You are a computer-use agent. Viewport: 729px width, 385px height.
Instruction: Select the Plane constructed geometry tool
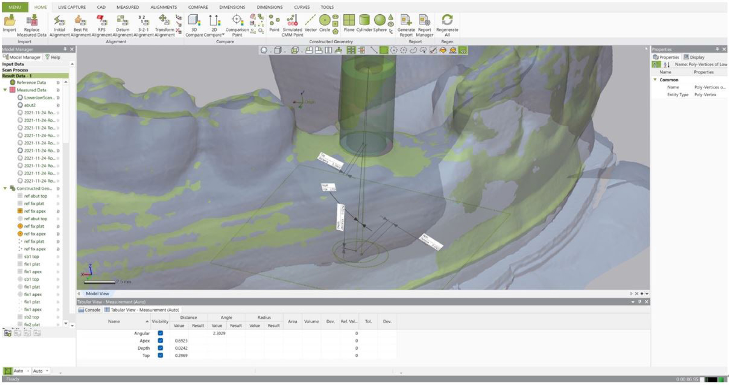pyautogui.click(x=349, y=23)
